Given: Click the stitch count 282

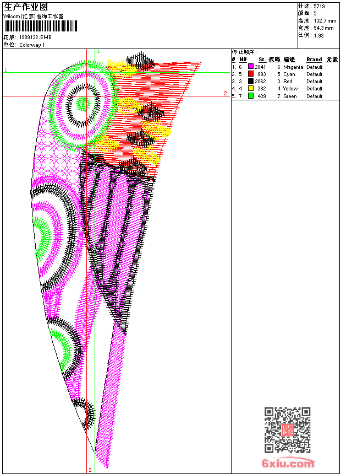Looking at the screenshot, I should click(262, 89).
